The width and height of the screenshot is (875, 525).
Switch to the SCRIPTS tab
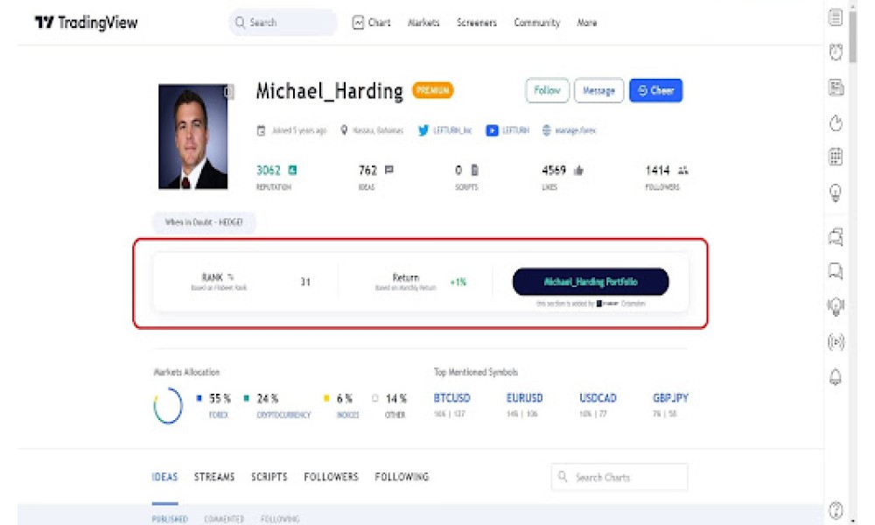pyautogui.click(x=269, y=477)
